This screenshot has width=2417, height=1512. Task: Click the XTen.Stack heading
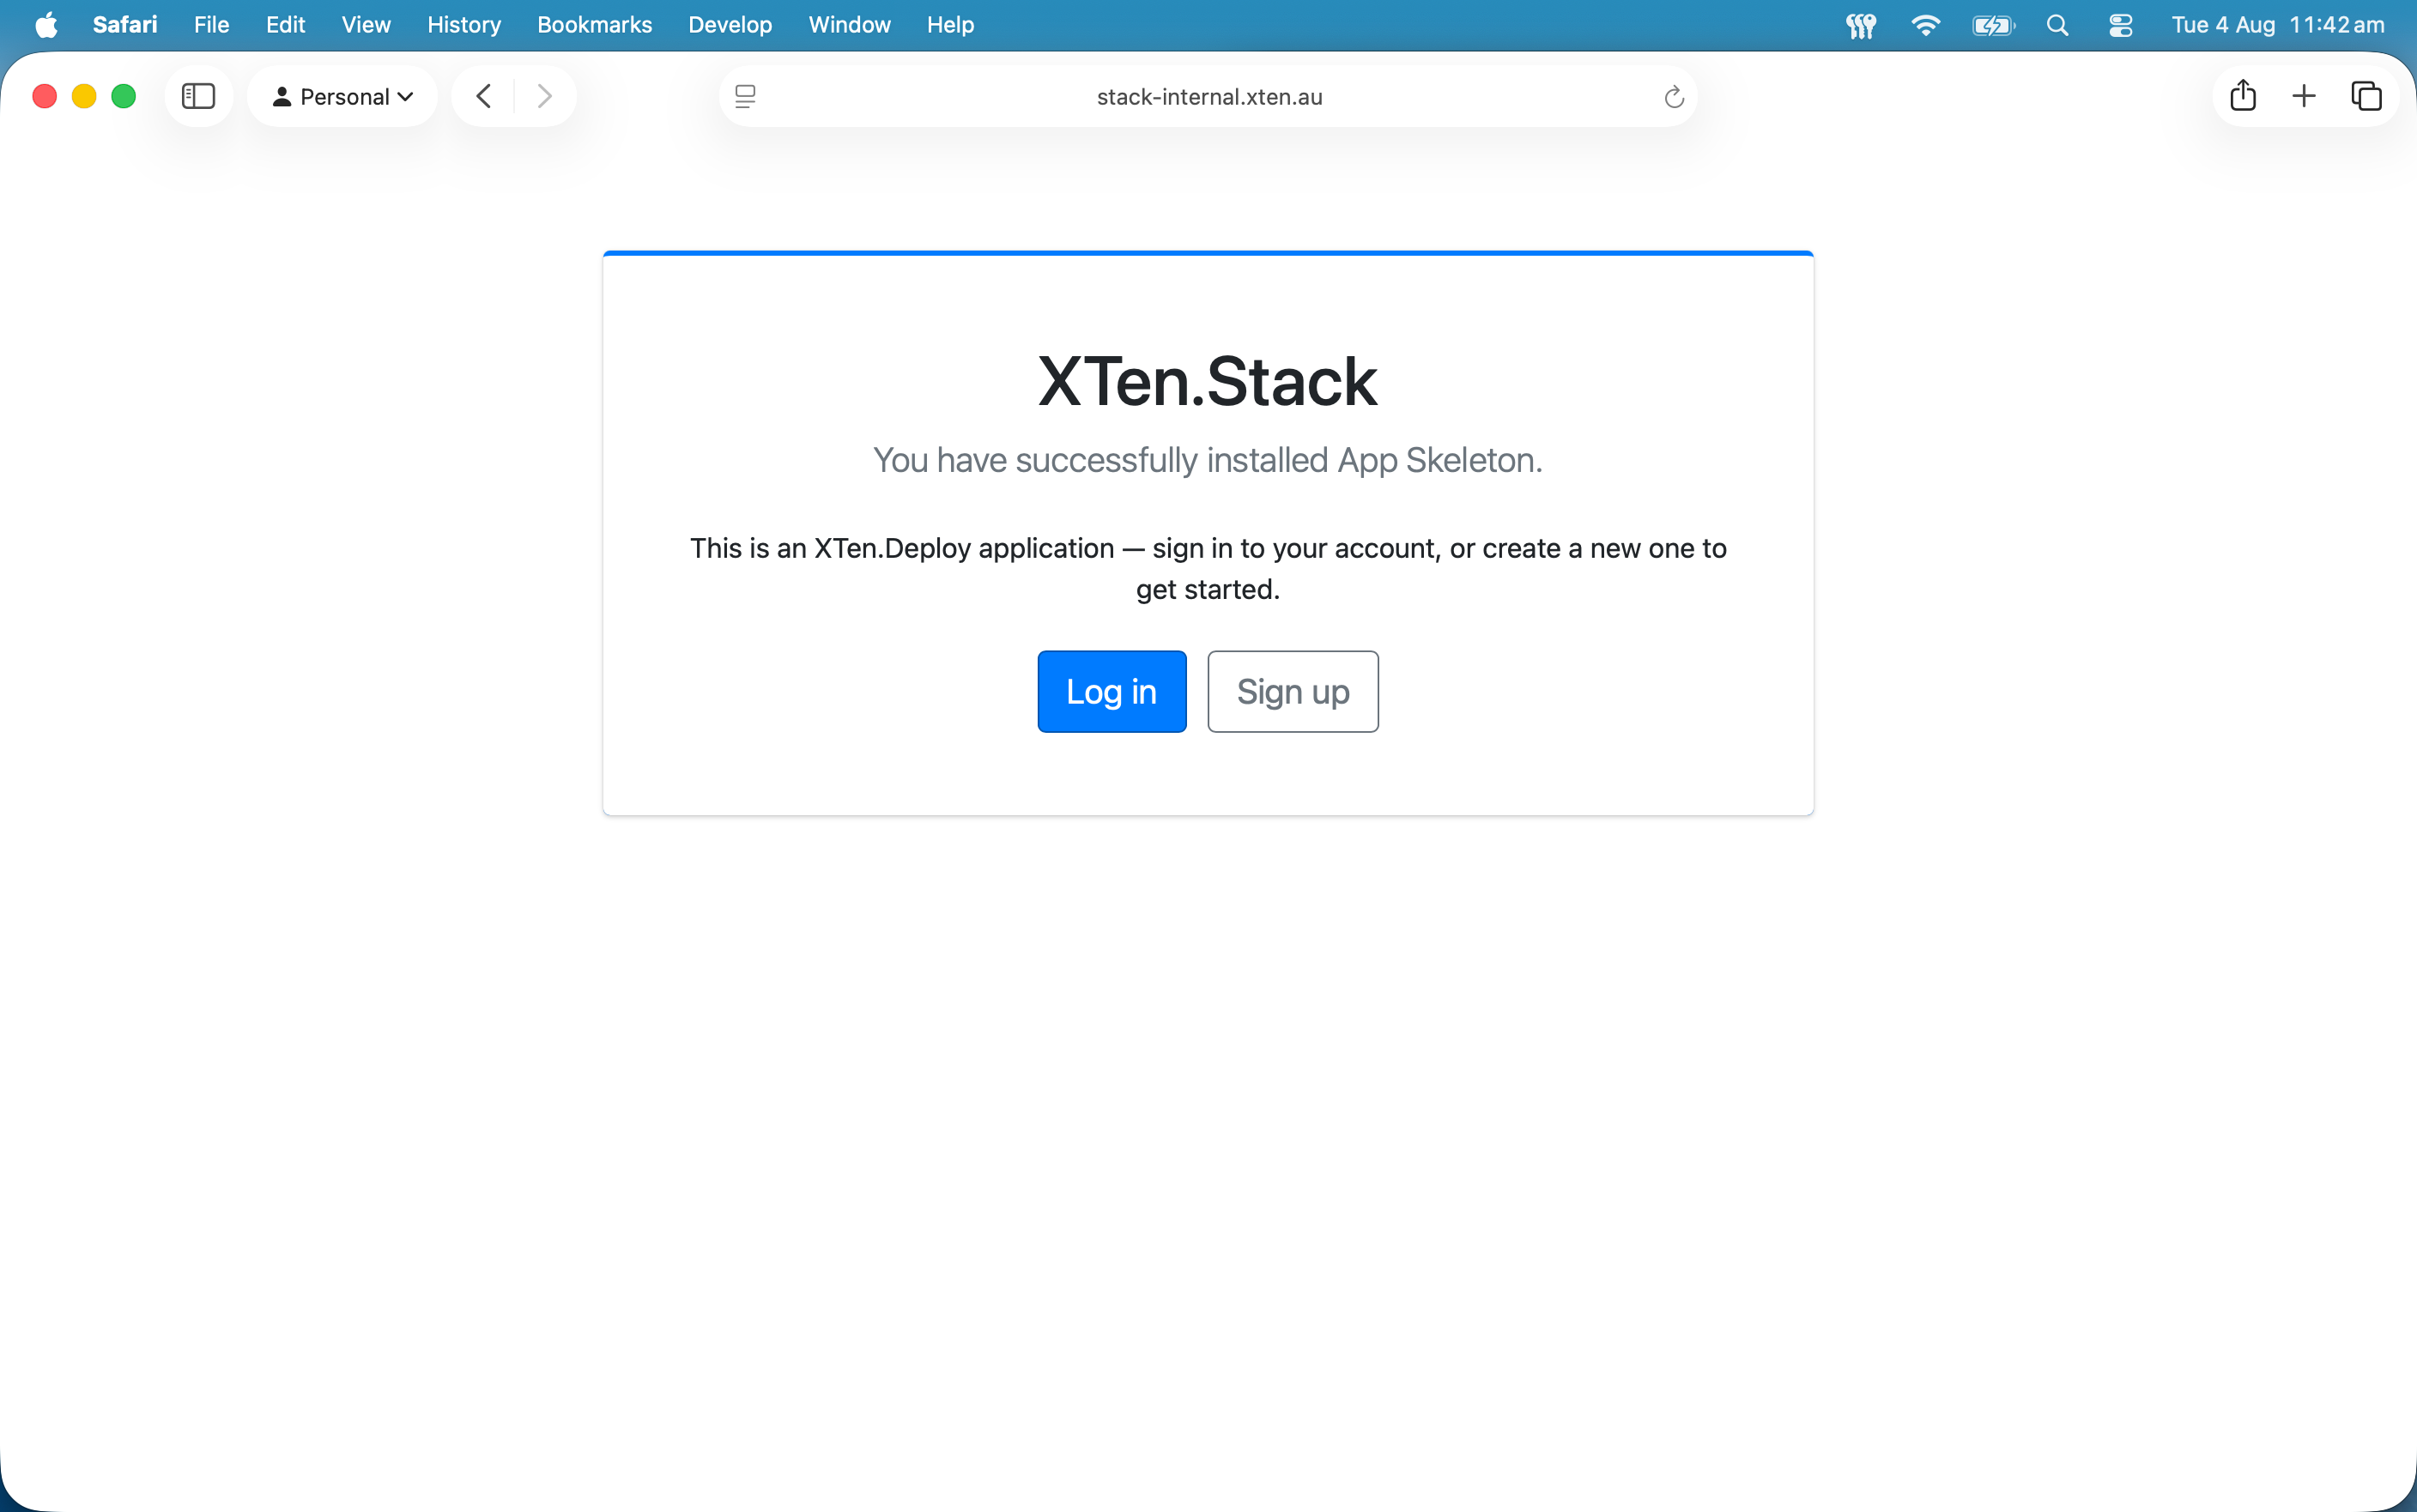(x=1208, y=381)
